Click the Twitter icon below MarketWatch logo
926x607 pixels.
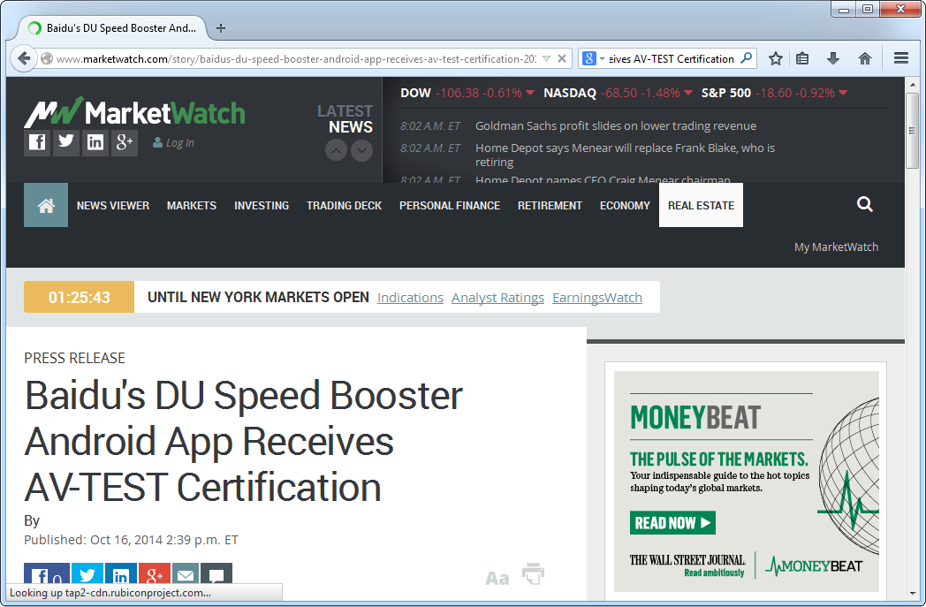66,142
